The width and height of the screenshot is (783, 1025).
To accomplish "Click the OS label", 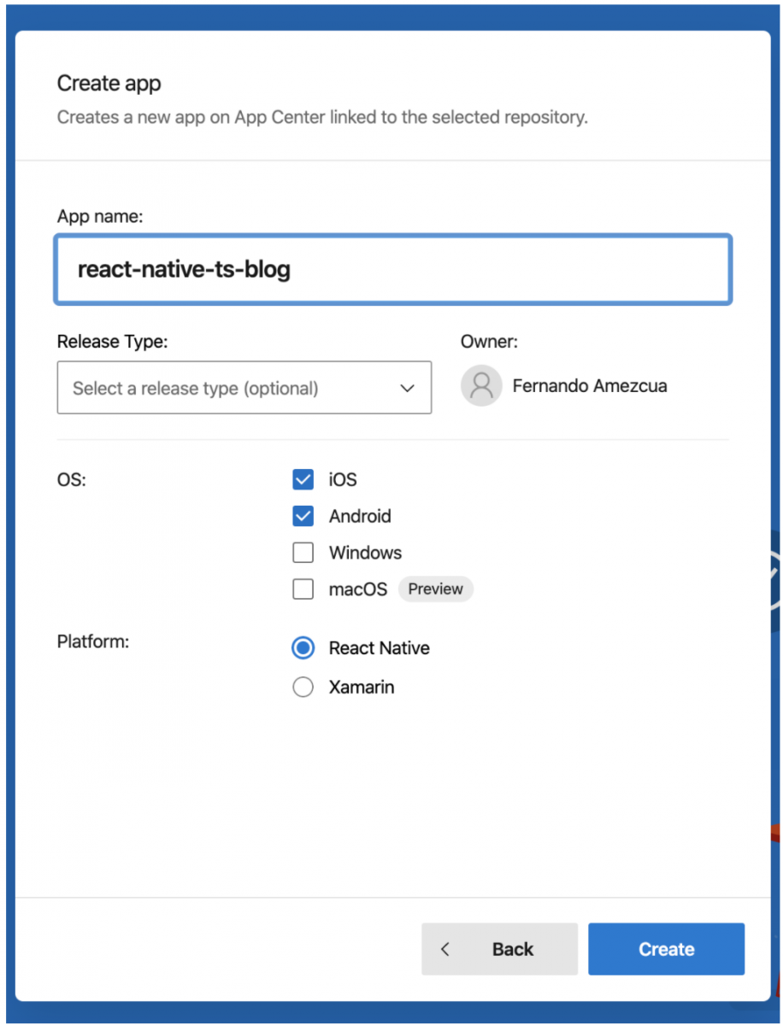I will 72,479.
